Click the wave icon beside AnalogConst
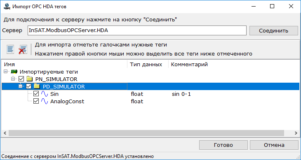Screen dimensions: 301x160 coord(45,101)
